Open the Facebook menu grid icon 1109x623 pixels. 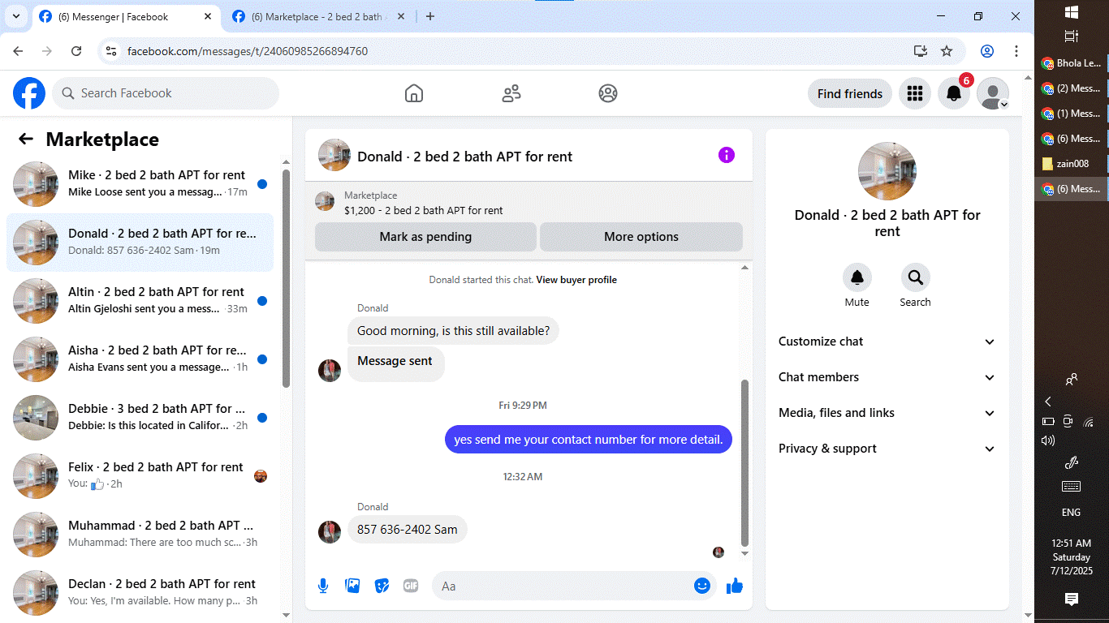(915, 93)
